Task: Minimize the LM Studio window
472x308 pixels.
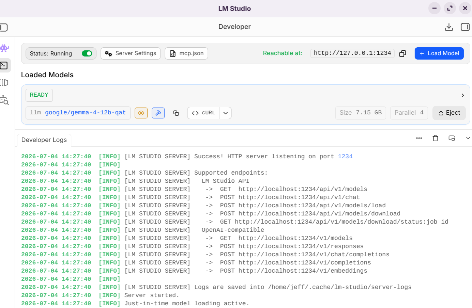Action: pos(435,8)
